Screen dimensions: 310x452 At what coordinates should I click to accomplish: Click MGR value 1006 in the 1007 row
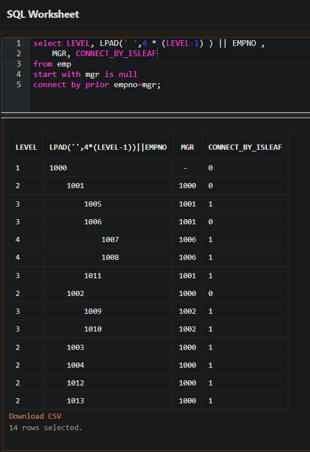[188, 240]
